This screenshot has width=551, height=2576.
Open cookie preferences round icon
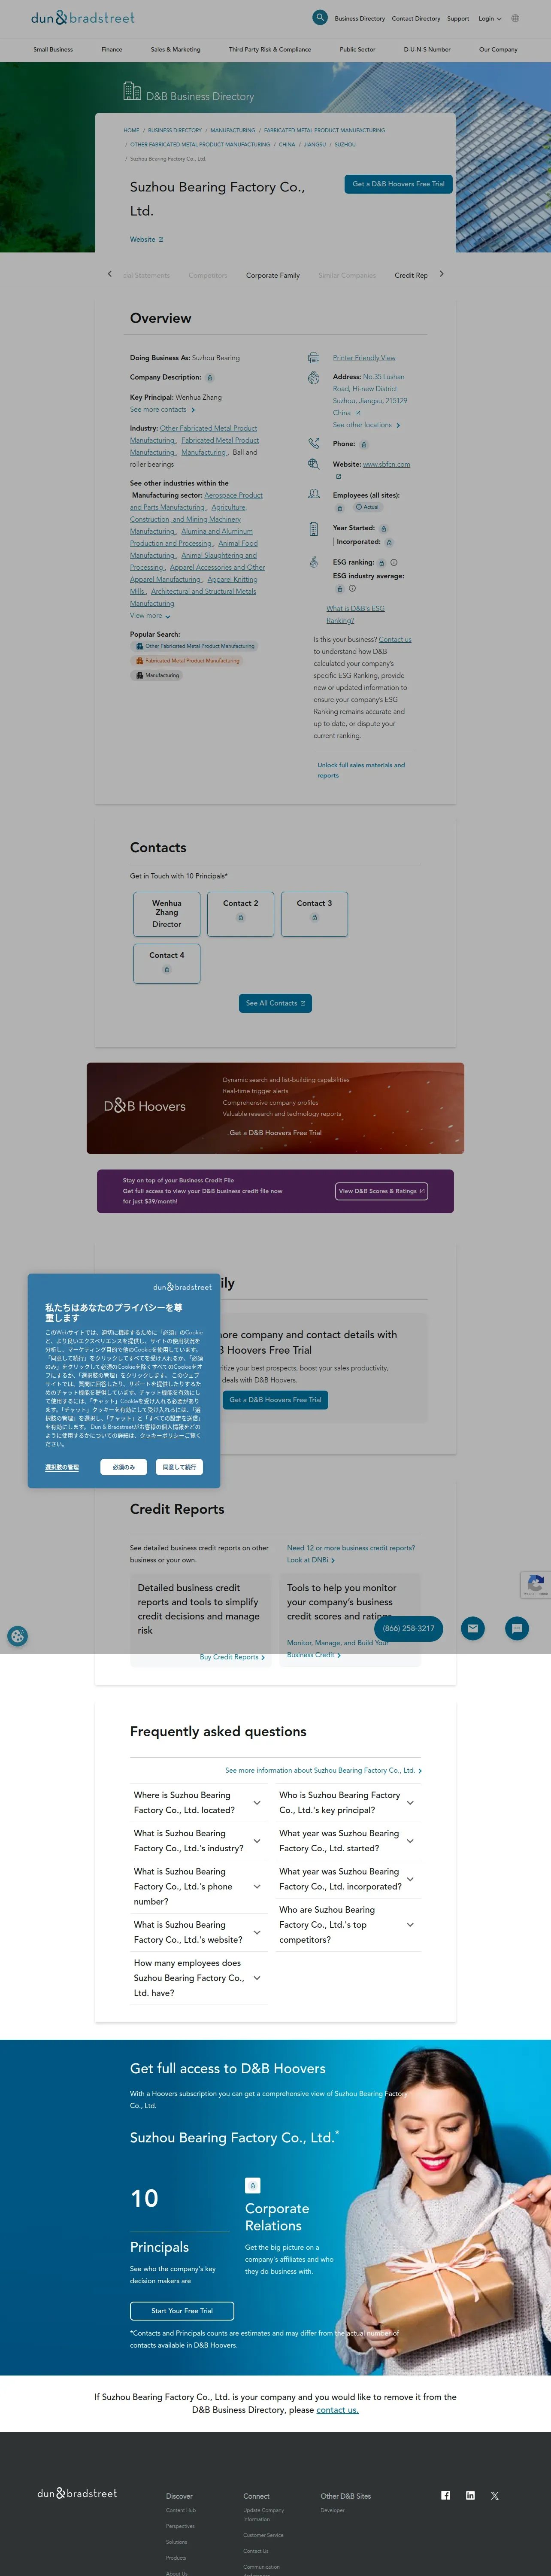click(x=17, y=1637)
